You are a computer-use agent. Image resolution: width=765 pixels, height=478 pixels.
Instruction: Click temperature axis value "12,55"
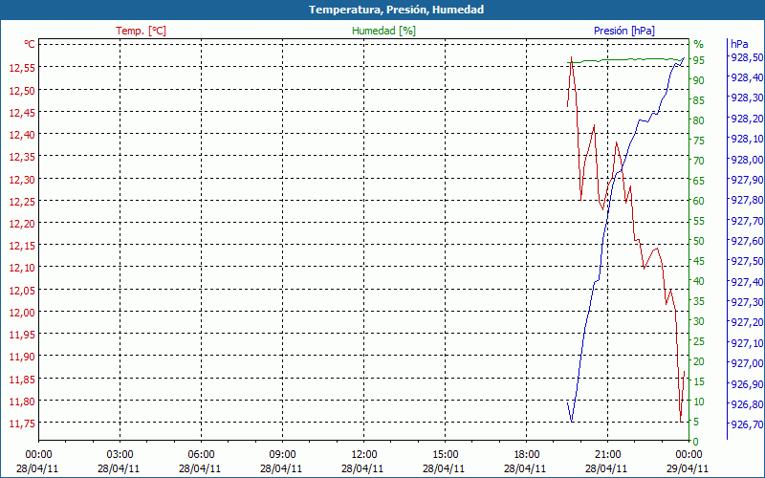point(22,67)
